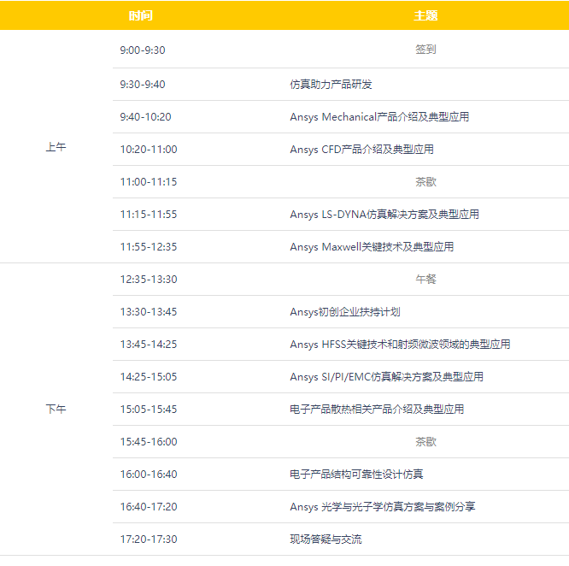
Task: Select Ansys初创企业扶持计划 topic
Action: 345,312
